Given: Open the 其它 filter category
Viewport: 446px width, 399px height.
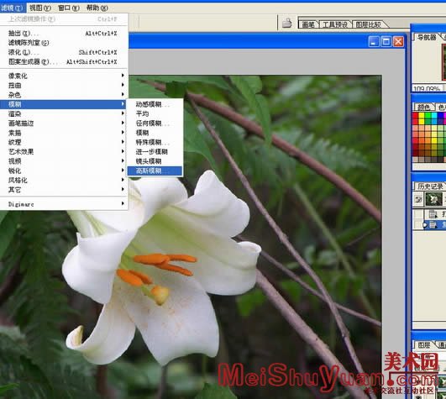Looking at the screenshot, I should (x=64, y=190).
